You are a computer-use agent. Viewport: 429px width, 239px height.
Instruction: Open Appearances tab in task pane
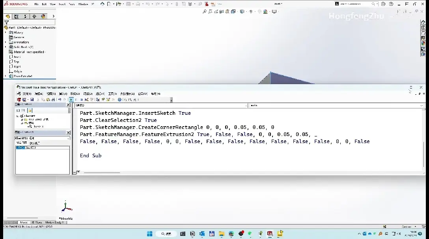423,43
